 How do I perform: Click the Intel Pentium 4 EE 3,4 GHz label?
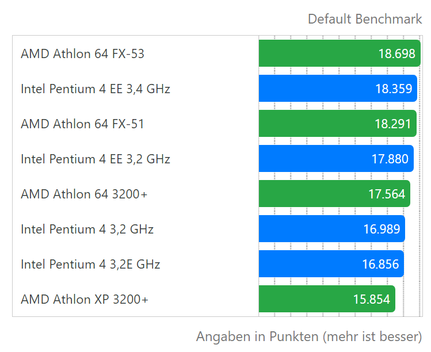96,89
